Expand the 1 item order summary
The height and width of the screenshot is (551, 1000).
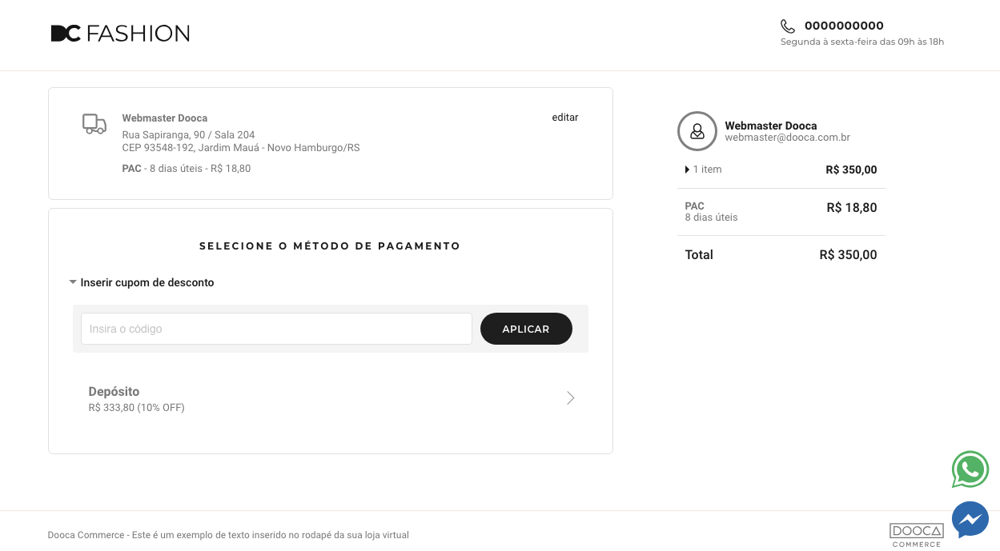704,170
